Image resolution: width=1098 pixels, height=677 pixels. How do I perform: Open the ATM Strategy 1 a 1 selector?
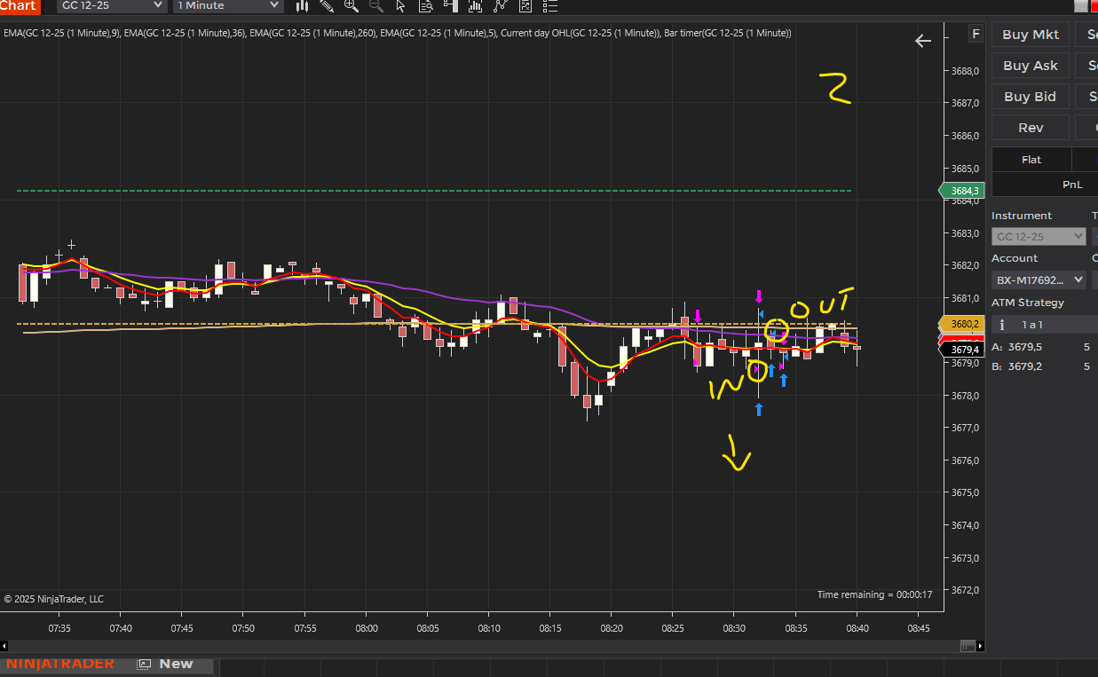coord(1045,325)
